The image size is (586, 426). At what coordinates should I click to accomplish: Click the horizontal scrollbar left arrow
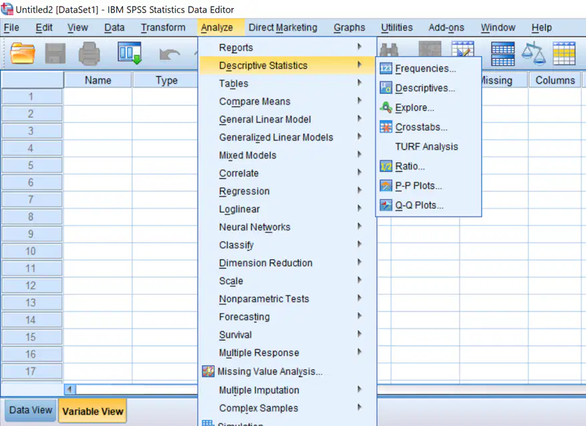point(70,389)
